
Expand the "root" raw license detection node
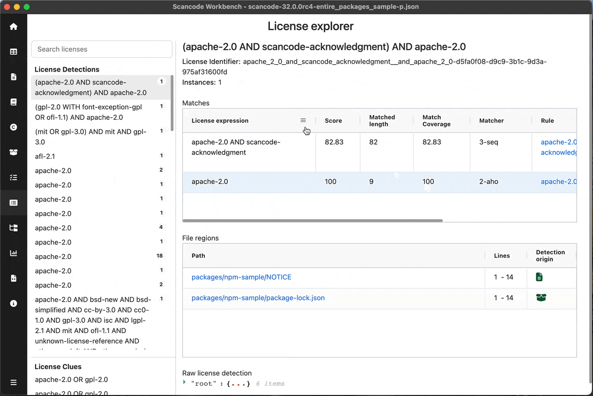pos(185,383)
